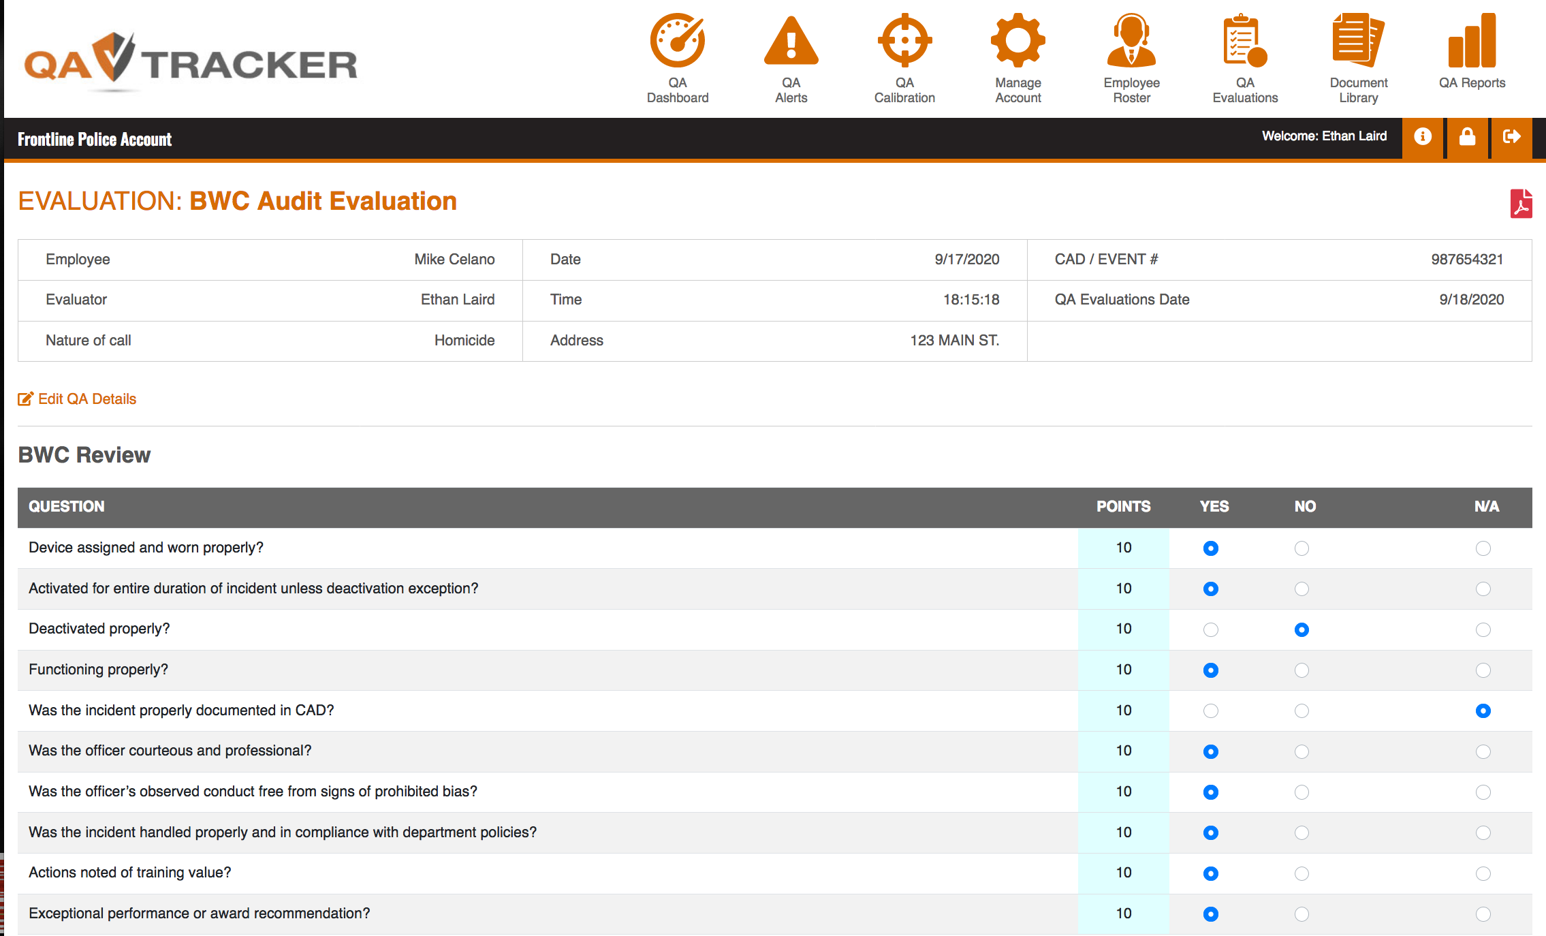Open the QA Dashboard
The width and height of the screenshot is (1546, 936).
678,58
